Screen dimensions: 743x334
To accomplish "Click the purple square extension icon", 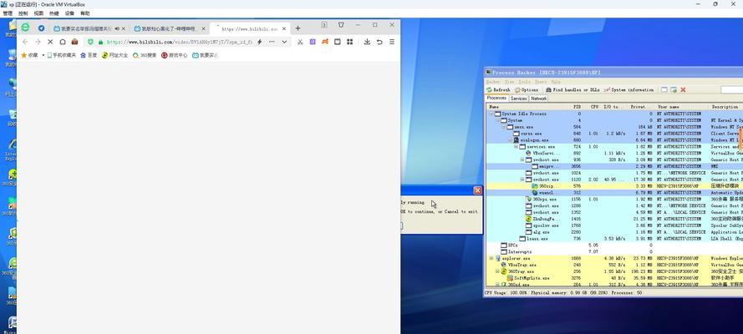I will (313, 42).
